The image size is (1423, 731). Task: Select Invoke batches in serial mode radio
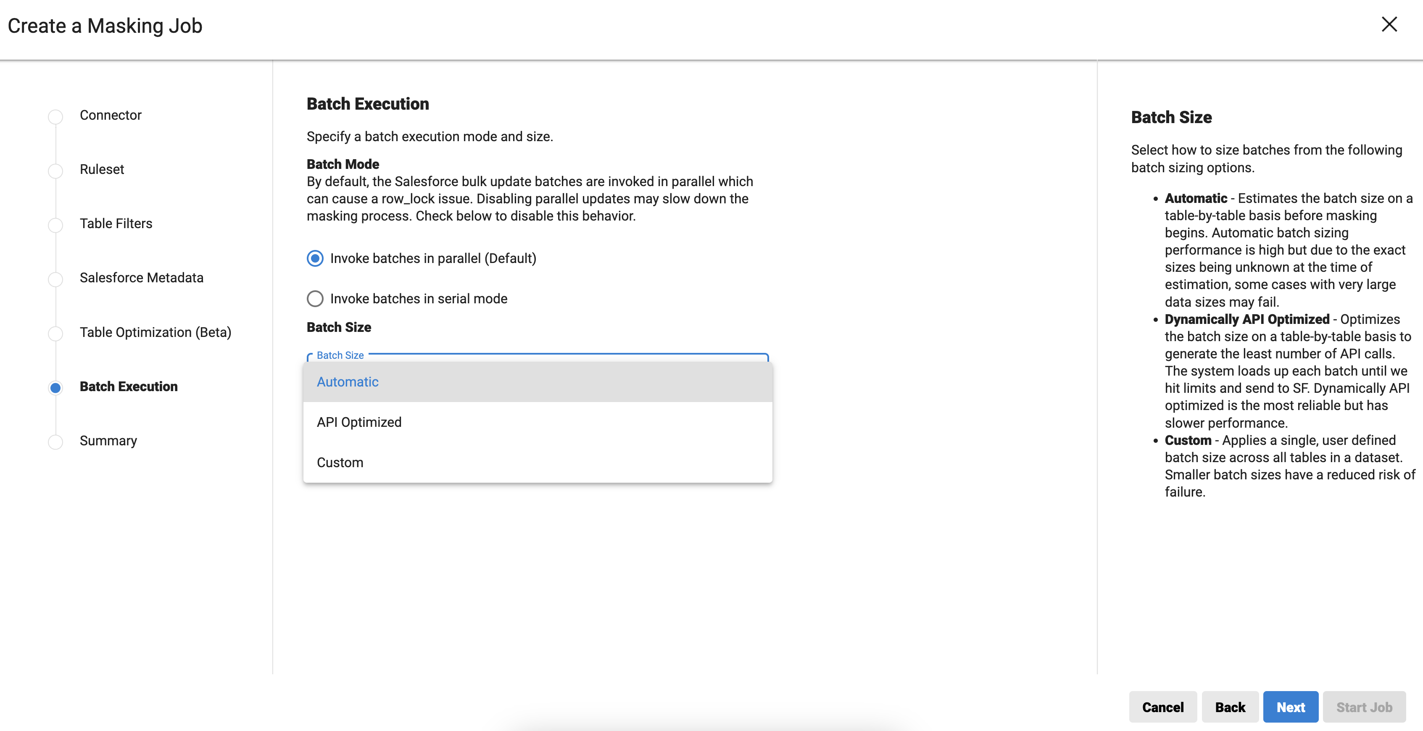point(315,299)
